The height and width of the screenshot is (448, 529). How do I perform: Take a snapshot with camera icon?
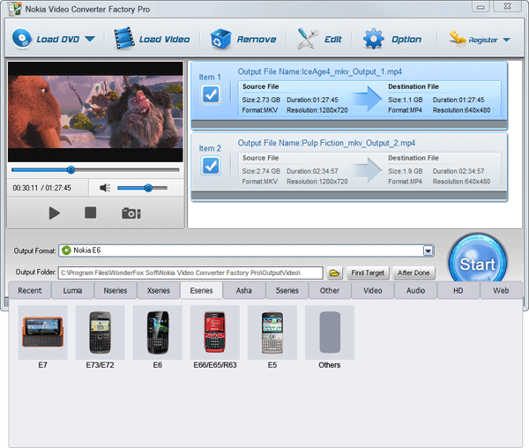[131, 213]
